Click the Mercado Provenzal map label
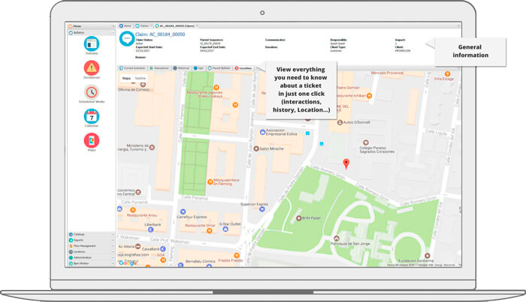The height and width of the screenshot is (302, 526). click(x=387, y=73)
